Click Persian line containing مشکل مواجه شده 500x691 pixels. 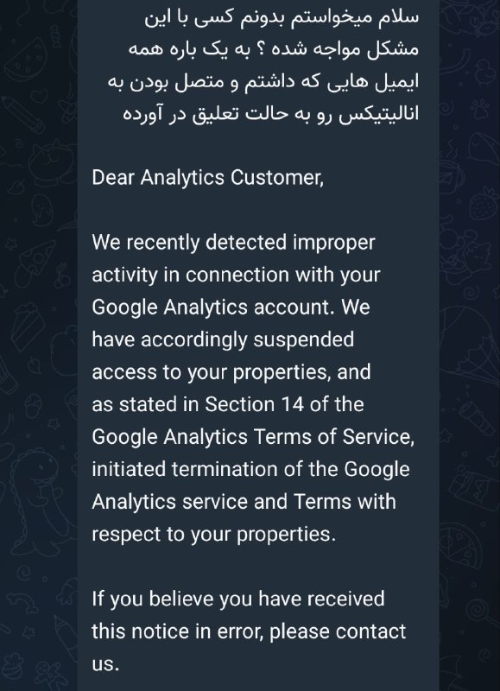pos(274,49)
